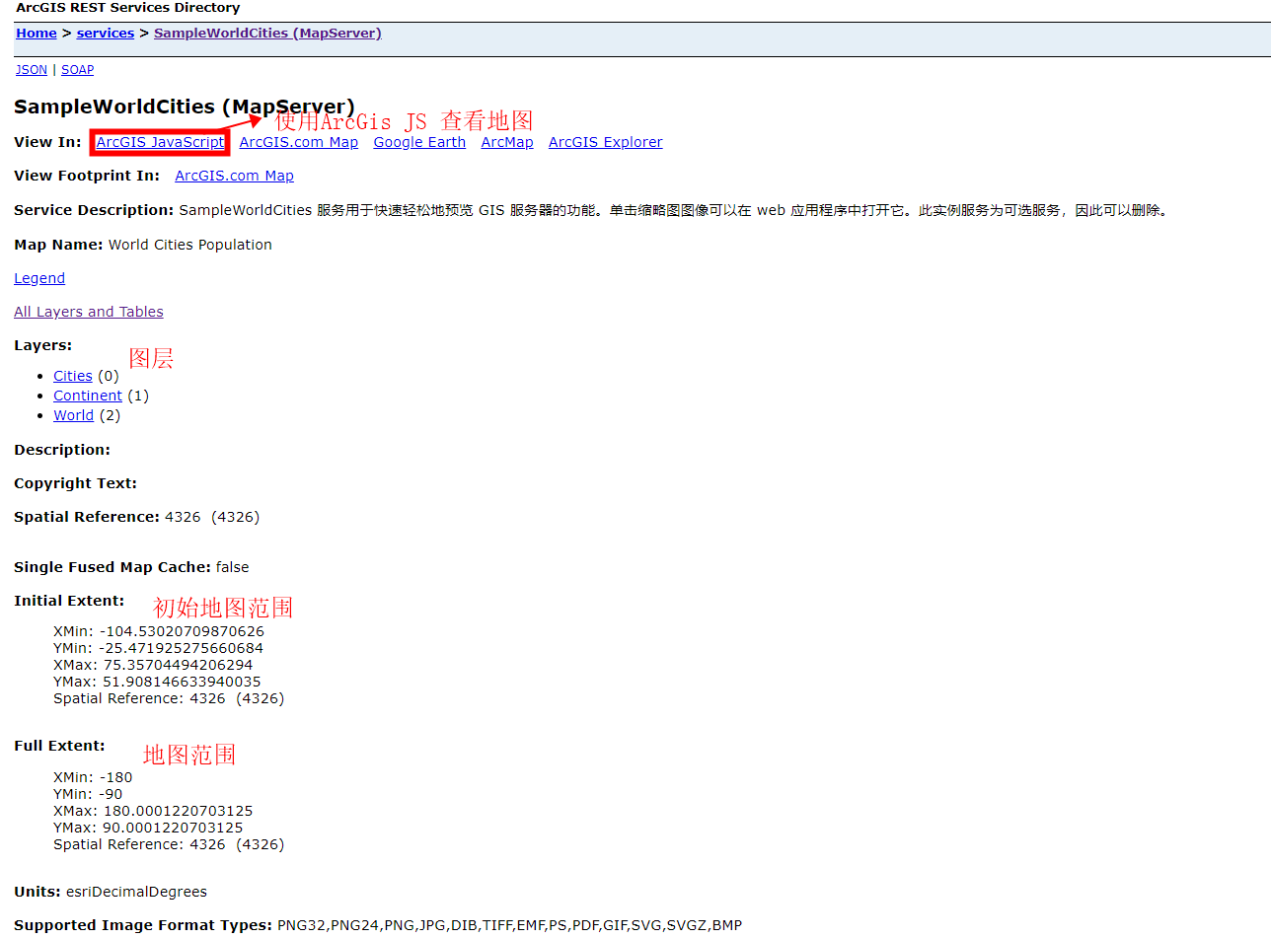View map in ArcGIS JavaScript
This screenshot has width=1271, height=939.
click(x=160, y=142)
